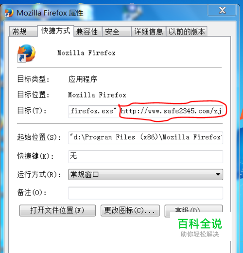Viewport: 243px width, 253px height.
Task: Click the empty 备注(O) comment field
Action: [x=145, y=193]
